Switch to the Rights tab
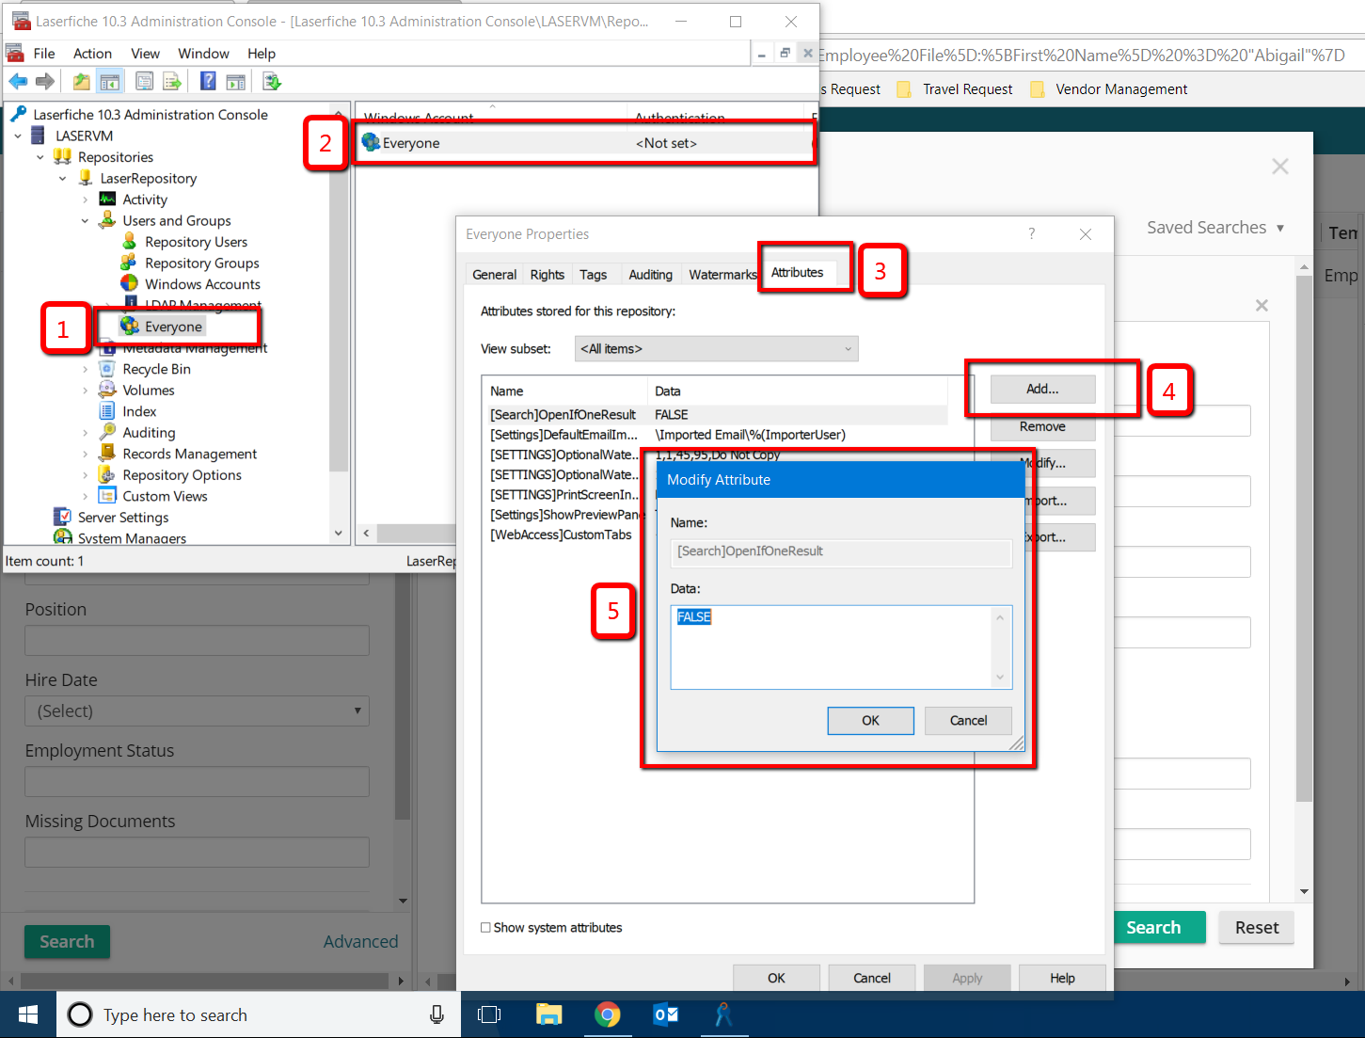Screen dimensions: 1365x1038 pyautogui.click(x=547, y=275)
